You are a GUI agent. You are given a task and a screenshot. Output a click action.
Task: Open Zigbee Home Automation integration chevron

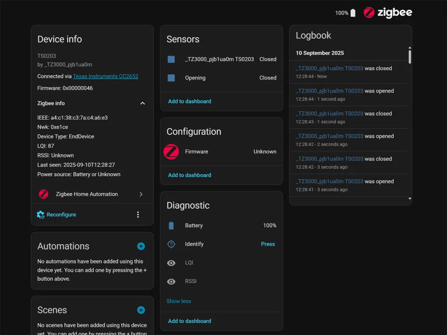141,195
